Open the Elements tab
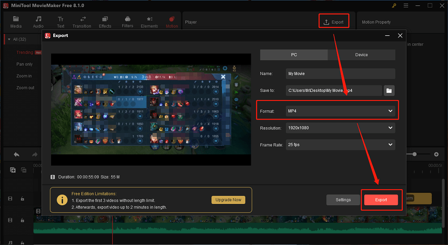 point(150,22)
